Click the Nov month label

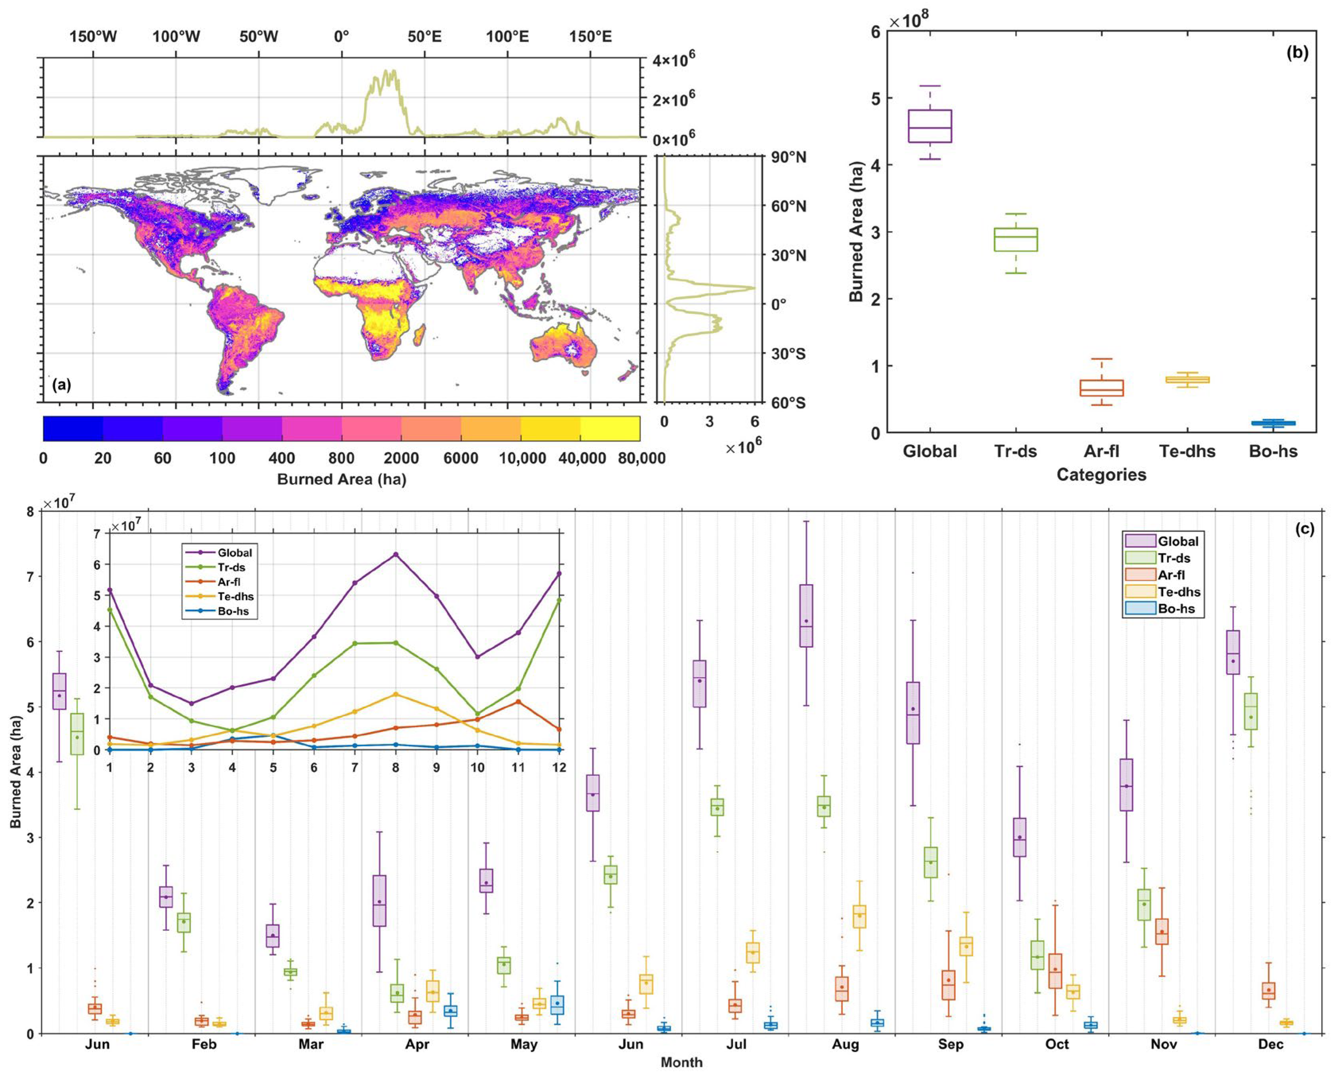pos(1164,1045)
